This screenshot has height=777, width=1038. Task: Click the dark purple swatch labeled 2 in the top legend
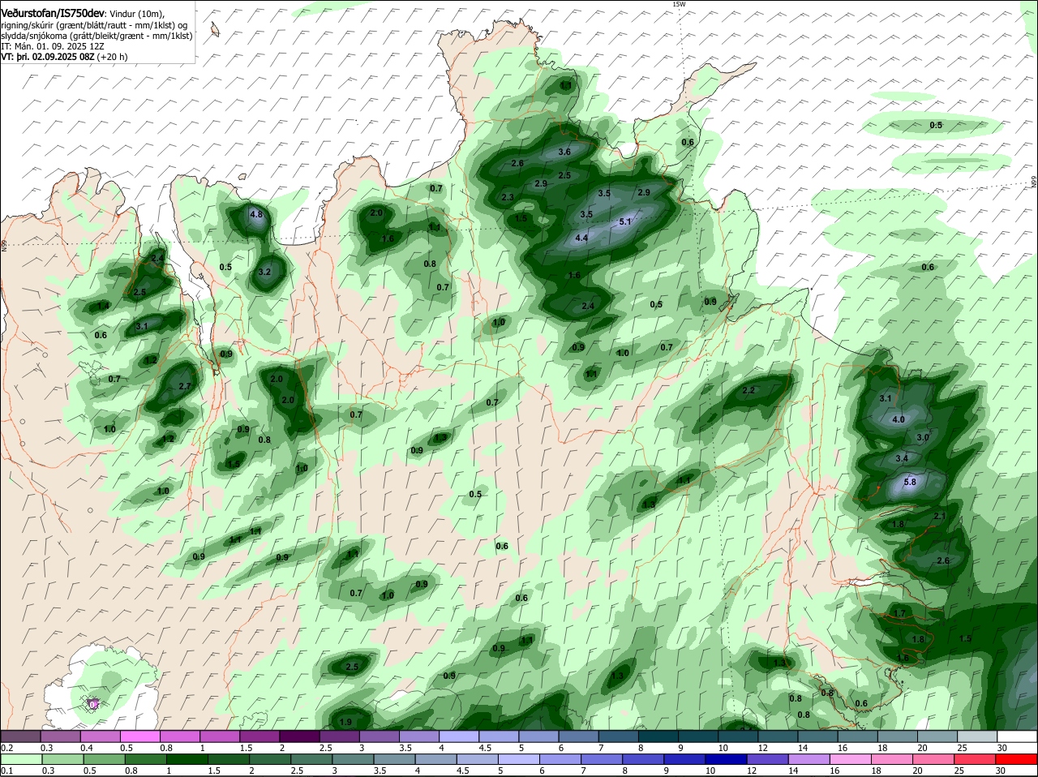(301, 736)
